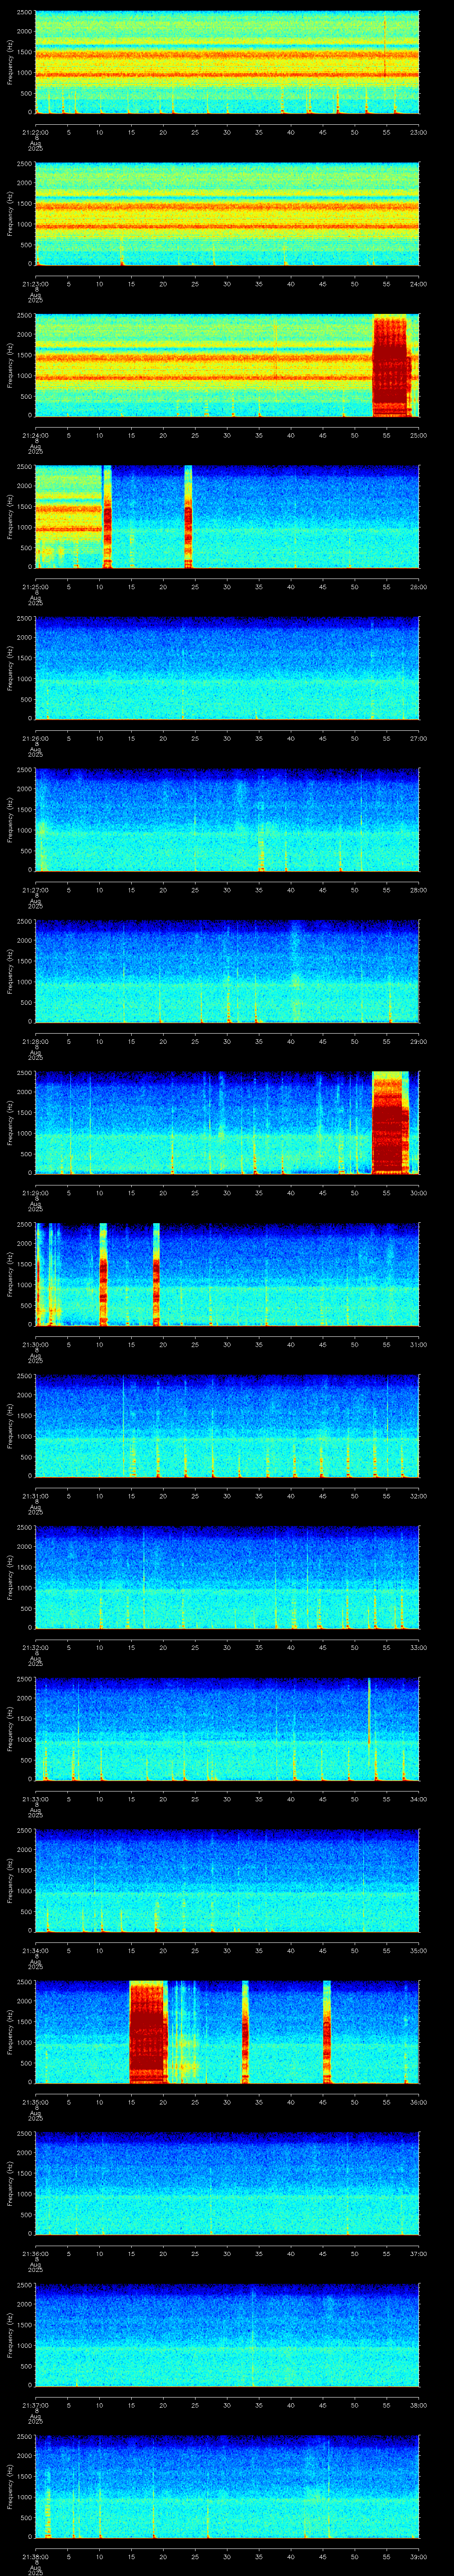This screenshot has width=454, height=2576.
Task: Choose the spectrogram panel starting at 21:35:00
Action: (227, 2032)
